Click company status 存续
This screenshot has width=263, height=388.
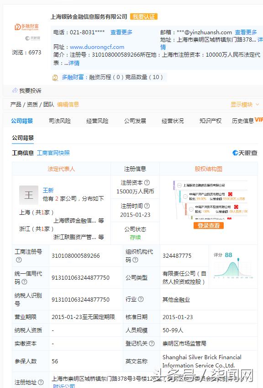[x=135, y=238]
